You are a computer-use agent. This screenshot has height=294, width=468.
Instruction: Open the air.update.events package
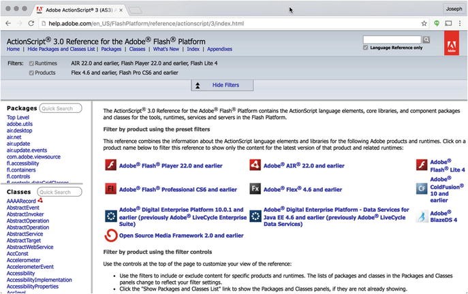[27, 150]
